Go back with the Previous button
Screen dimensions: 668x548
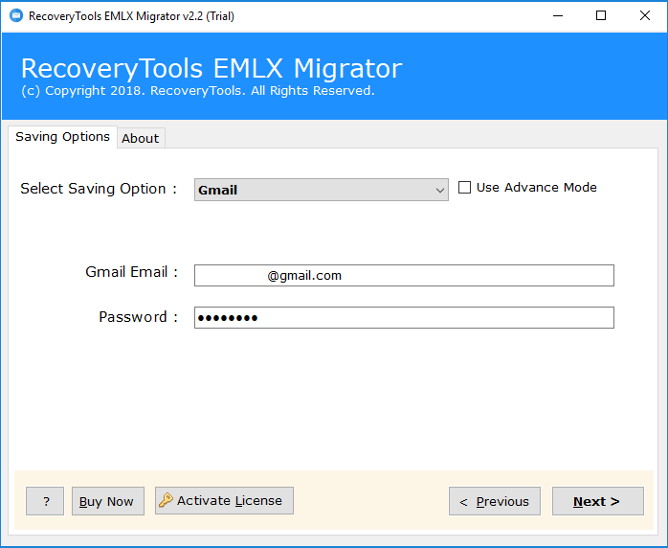coord(495,501)
